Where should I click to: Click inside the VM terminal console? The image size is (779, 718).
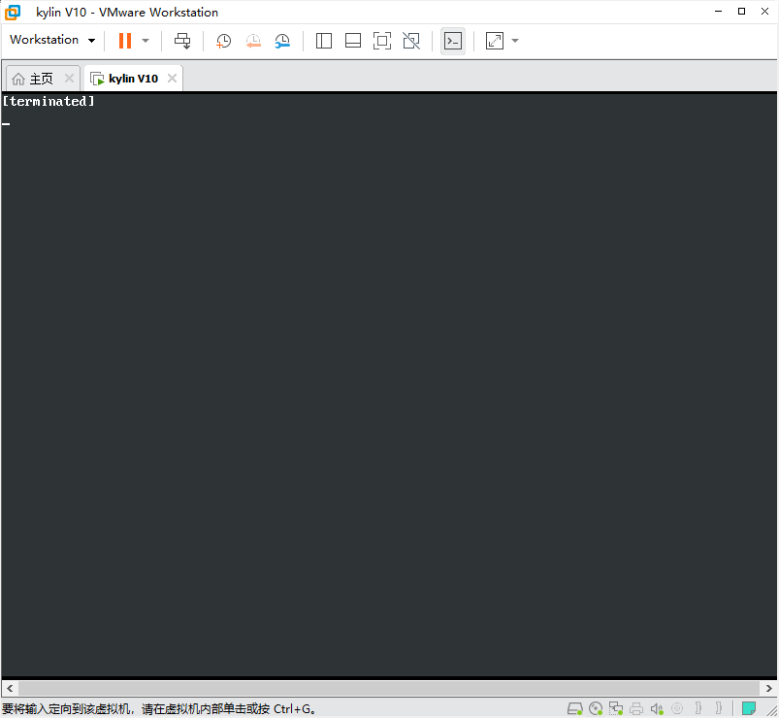click(389, 385)
